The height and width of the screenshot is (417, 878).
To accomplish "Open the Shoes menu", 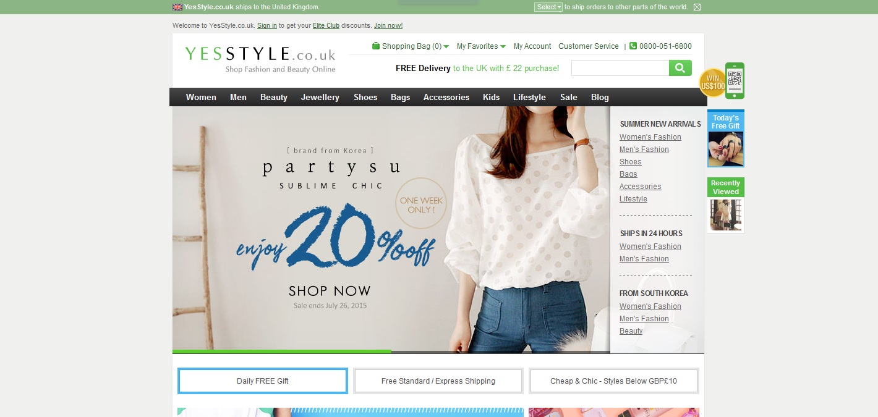I will coord(365,97).
